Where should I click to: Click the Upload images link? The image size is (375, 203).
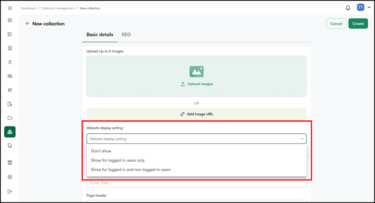196,84
